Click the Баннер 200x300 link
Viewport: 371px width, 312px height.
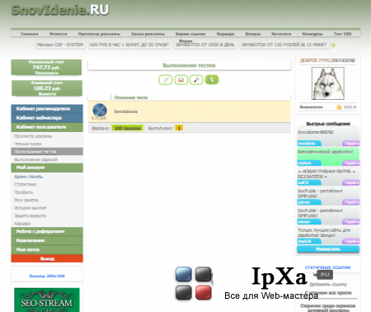pos(47,276)
